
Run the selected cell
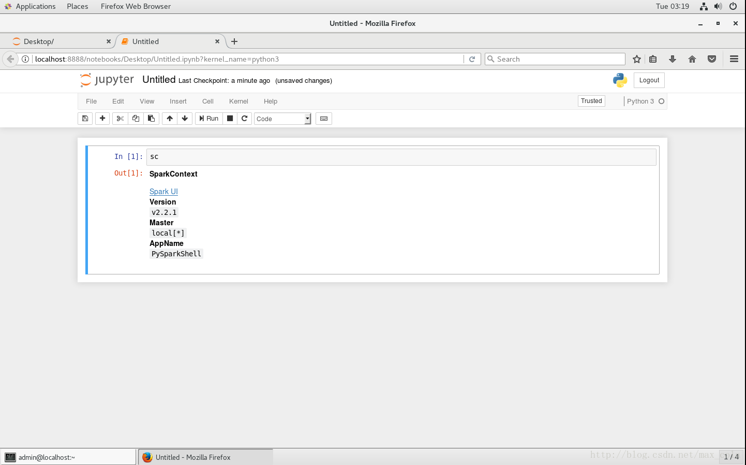(x=209, y=119)
